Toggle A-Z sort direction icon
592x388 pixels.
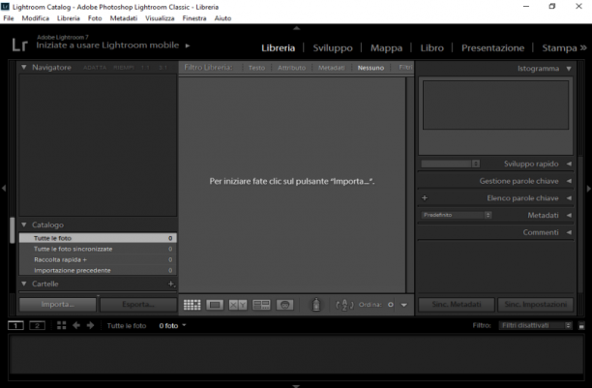(x=344, y=305)
